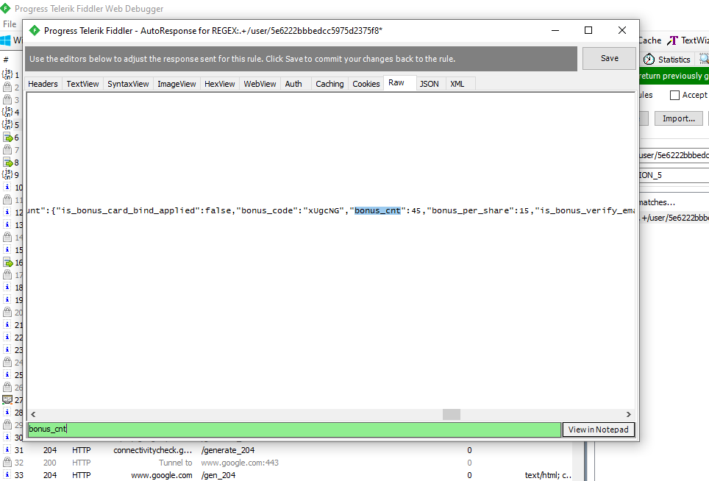This screenshot has width=709, height=481.
Task: Click the "www.google.com:443" URL of session 32
Action: [x=240, y=463]
